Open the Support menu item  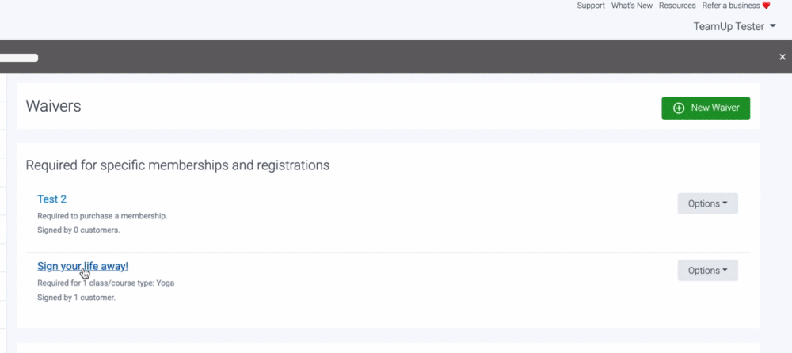tap(591, 6)
